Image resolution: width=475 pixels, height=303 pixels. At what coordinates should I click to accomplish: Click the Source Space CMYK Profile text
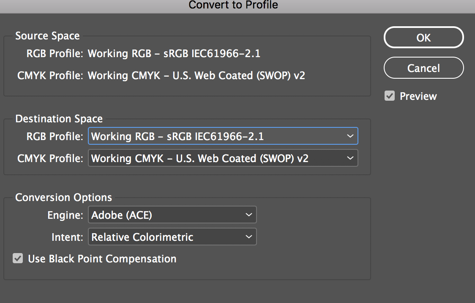tap(196, 76)
